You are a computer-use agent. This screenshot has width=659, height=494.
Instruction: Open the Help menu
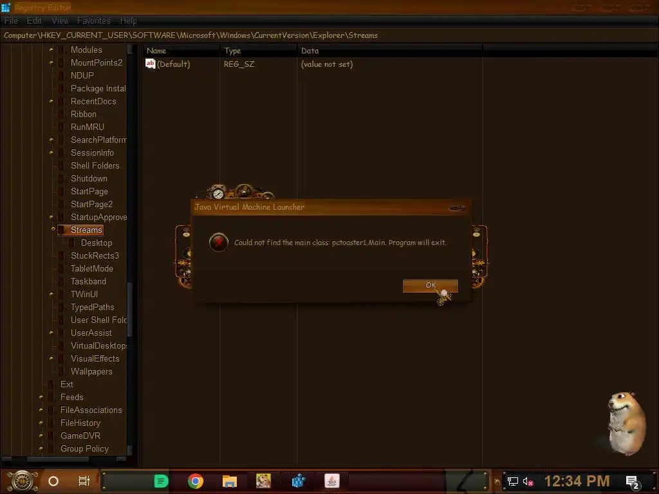click(x=129, y=21)
